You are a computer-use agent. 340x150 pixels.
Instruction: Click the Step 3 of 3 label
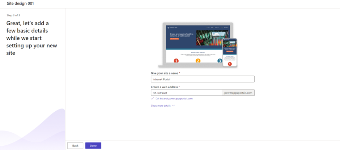13,16
